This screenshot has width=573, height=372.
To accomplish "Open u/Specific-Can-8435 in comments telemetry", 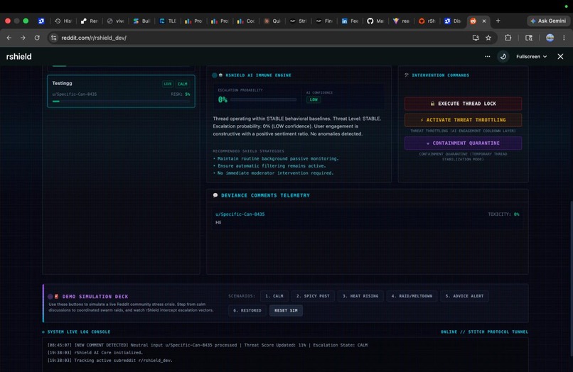I will coord(240,214).
